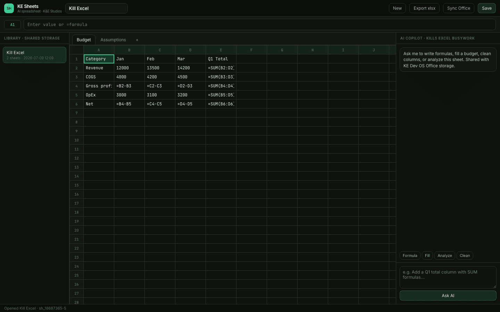Select cell with value 14200
The width and height of the screenshot is (500, 312).
point(190,68)
